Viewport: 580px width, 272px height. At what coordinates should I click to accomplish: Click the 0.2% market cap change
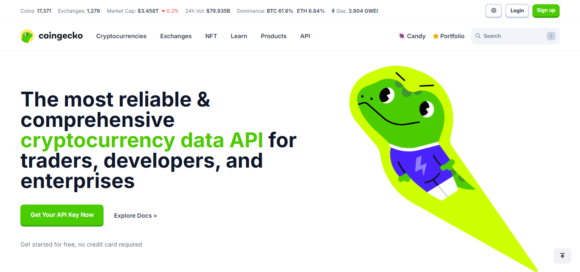(172, 11)
